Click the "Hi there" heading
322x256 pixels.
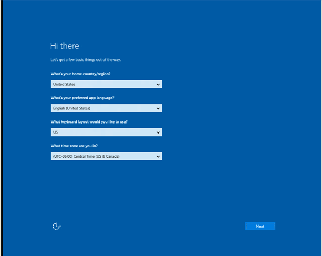tap(65, 46)
